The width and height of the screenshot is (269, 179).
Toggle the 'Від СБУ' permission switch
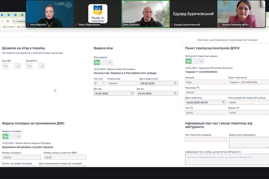[x=12, y=66]
